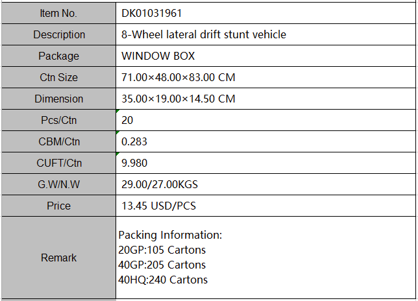Screen dimensions: 418x301
Task: Click the Pcs/Ctn value cell showing 20
Action: pos(127,120)
